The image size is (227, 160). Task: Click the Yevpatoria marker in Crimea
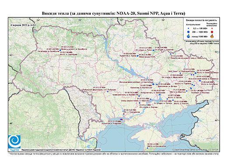(148, 148)
